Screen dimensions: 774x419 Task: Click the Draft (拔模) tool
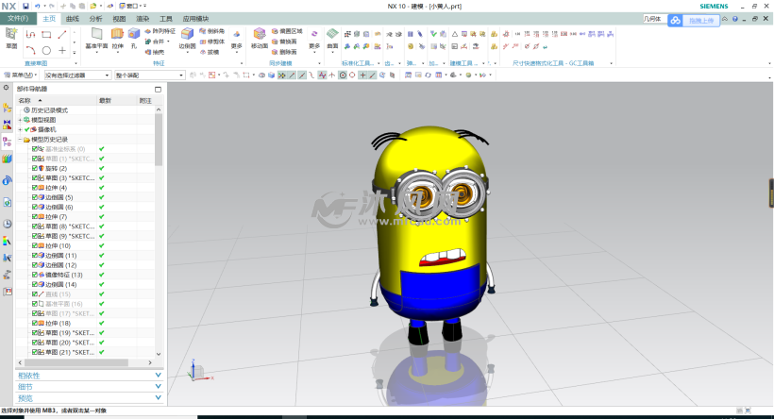[210, 52]
